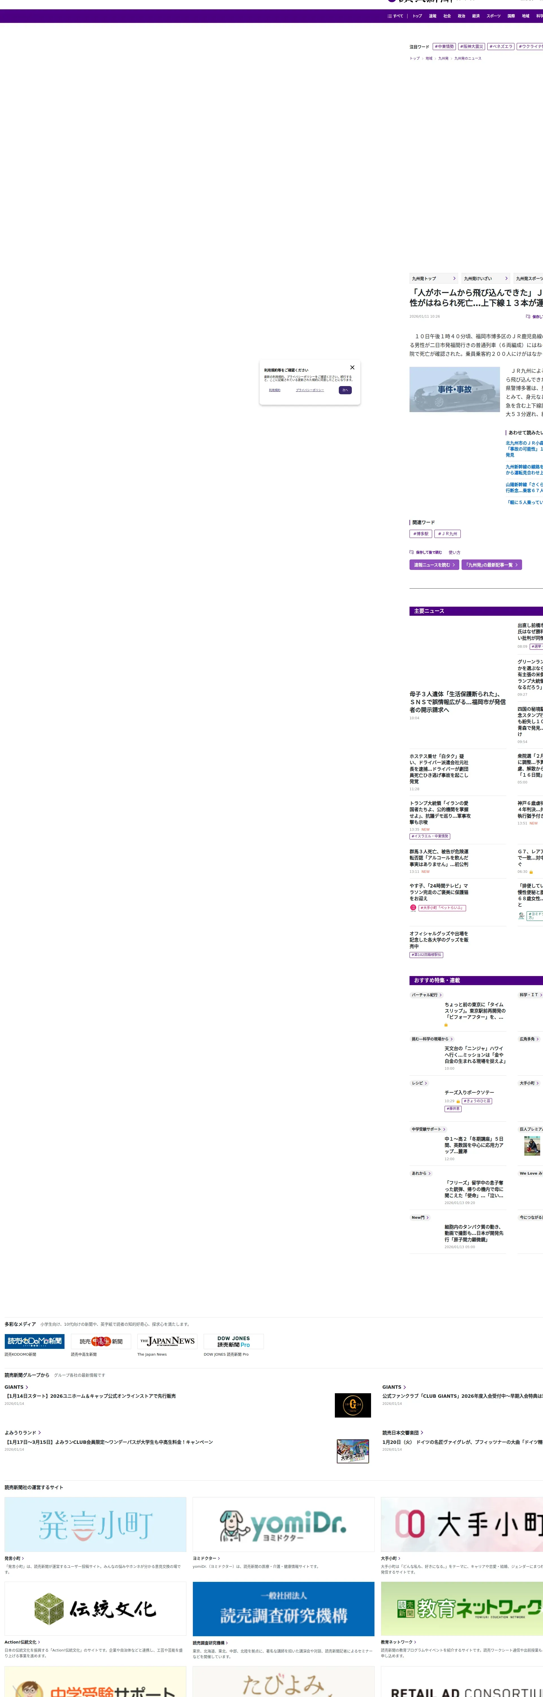
Task: Open The Japan News logo
Action: click(x=167, y=1341)
